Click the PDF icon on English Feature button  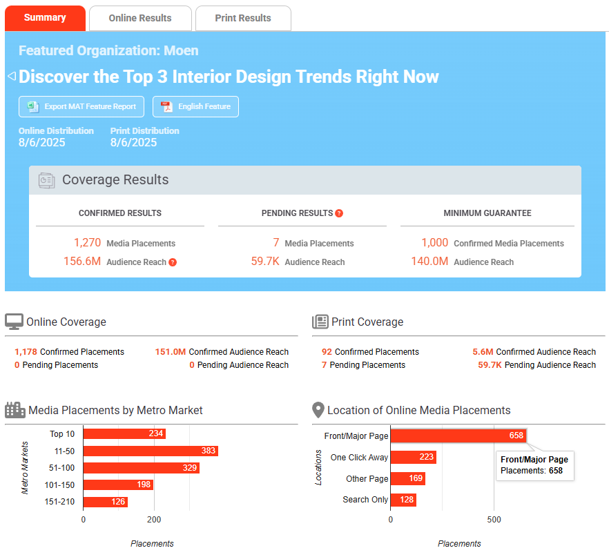166,106
